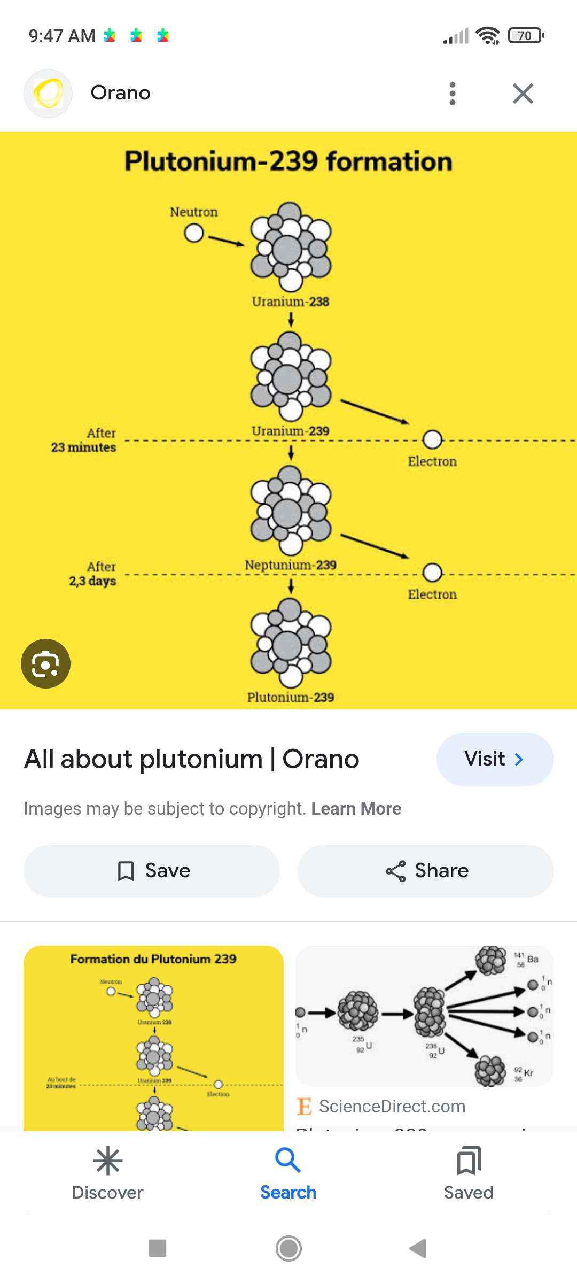
Task: Tap the All about plutonium title
Action: click(x=192, y=759)
